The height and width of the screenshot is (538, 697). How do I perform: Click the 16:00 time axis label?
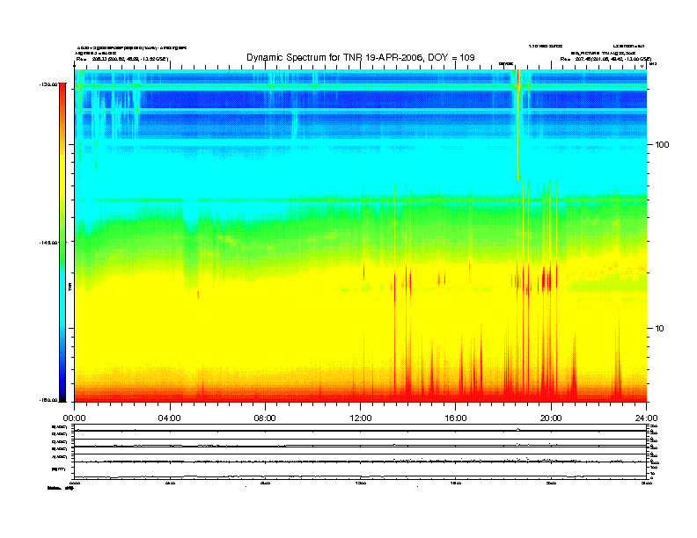click(x=456, y=418)
